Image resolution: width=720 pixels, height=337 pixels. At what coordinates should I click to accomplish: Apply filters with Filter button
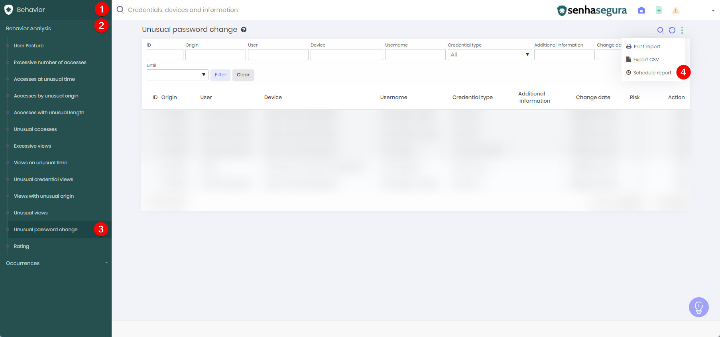(x=220, y=75)
